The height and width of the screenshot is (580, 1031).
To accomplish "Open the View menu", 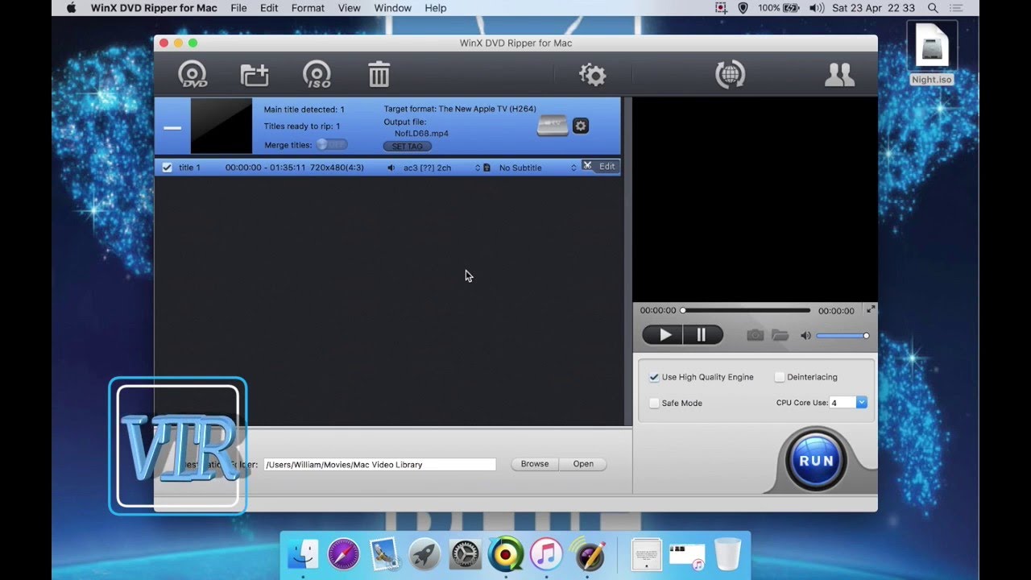I will tap(349, 8).
